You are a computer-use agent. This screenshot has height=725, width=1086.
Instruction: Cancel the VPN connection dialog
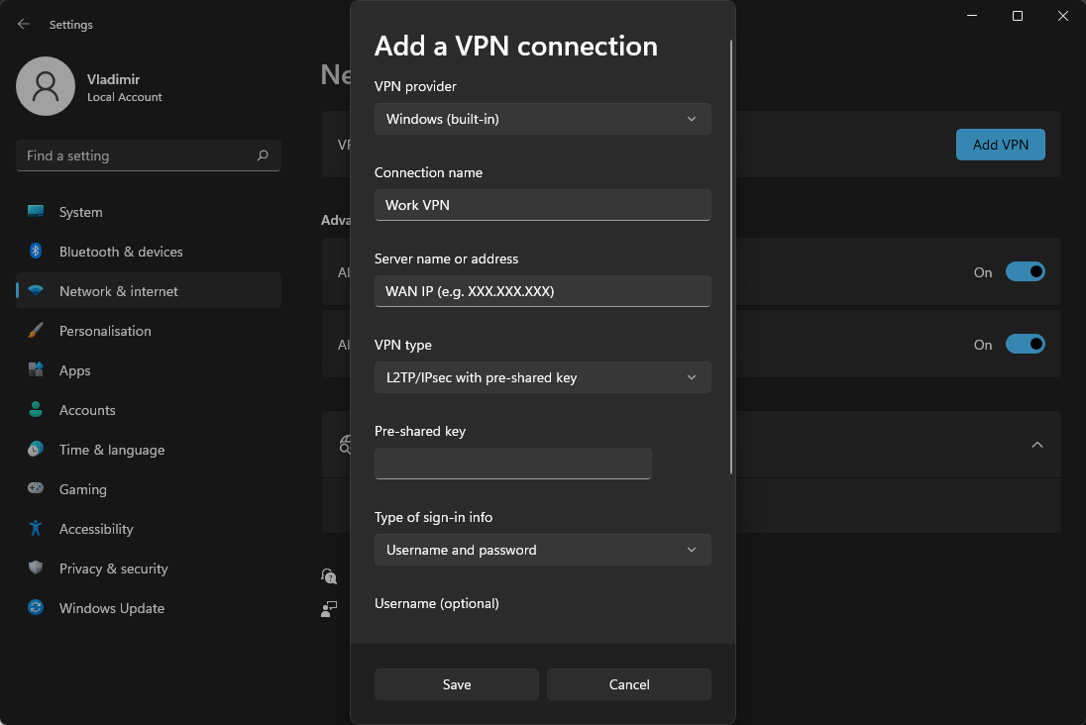[x=629, y=684]
